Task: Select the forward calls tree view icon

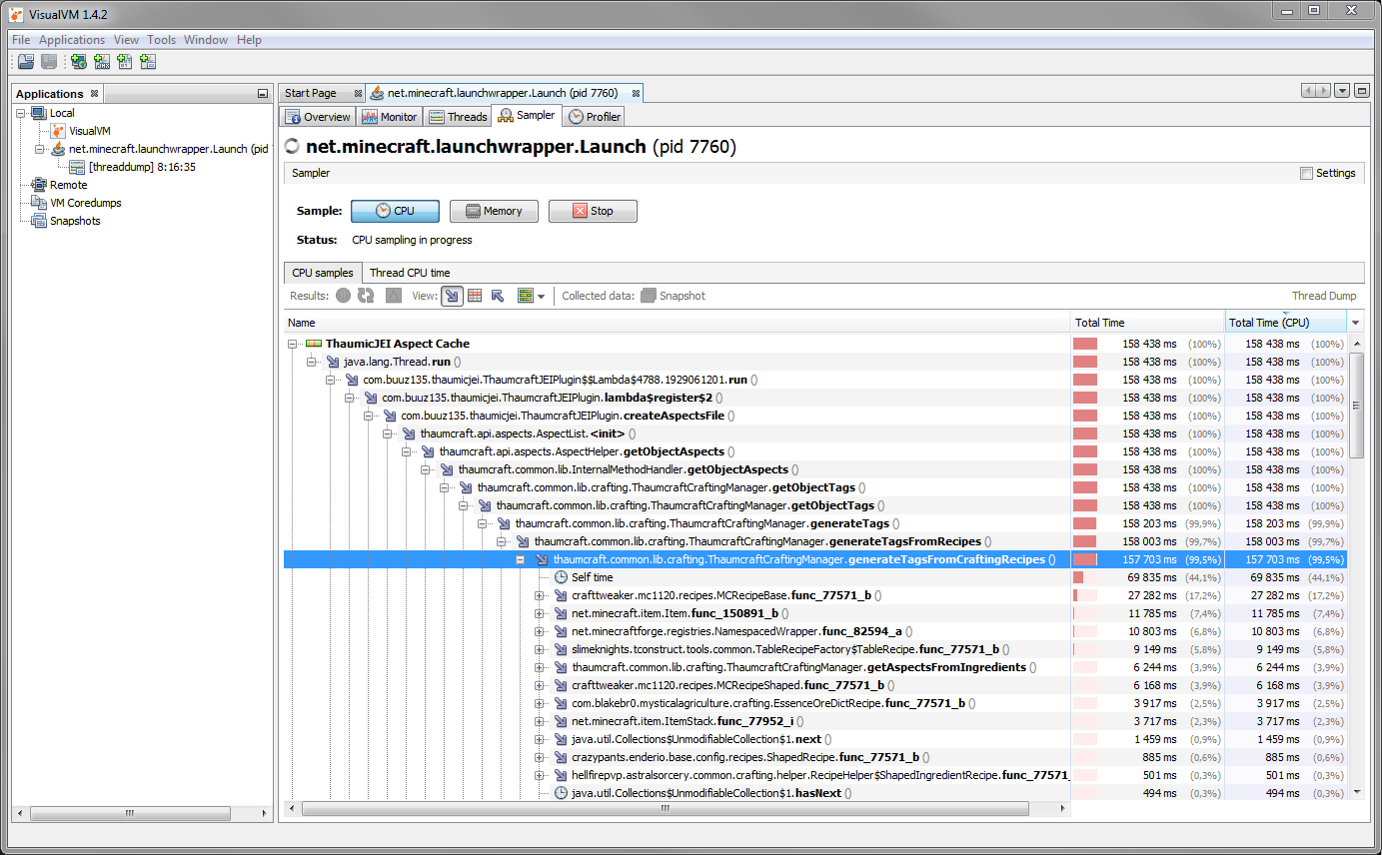Action: click(x=452, y=296)
